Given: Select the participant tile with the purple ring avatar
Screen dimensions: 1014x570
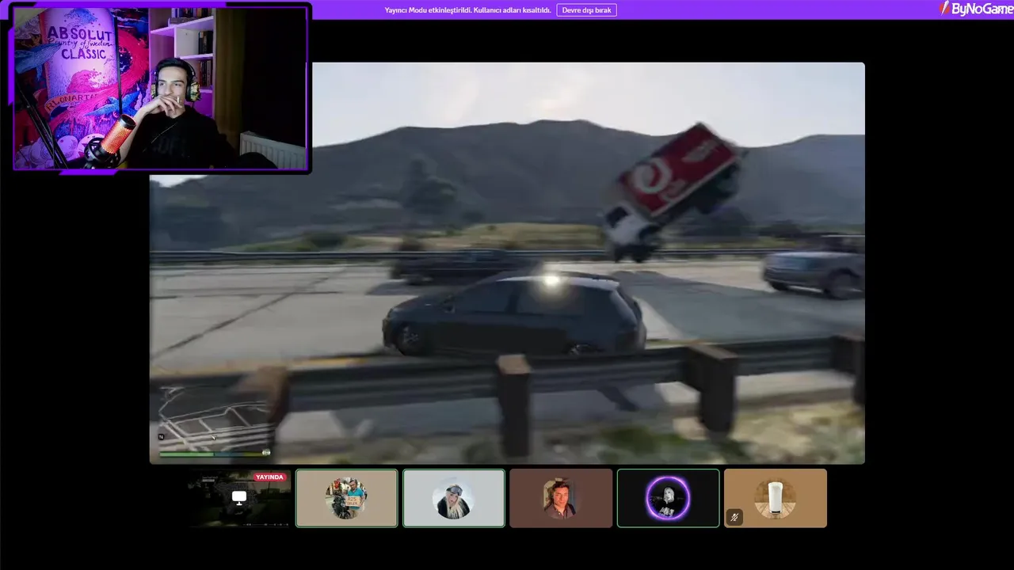Looking at the screenshot, I should tap(668, 498).
